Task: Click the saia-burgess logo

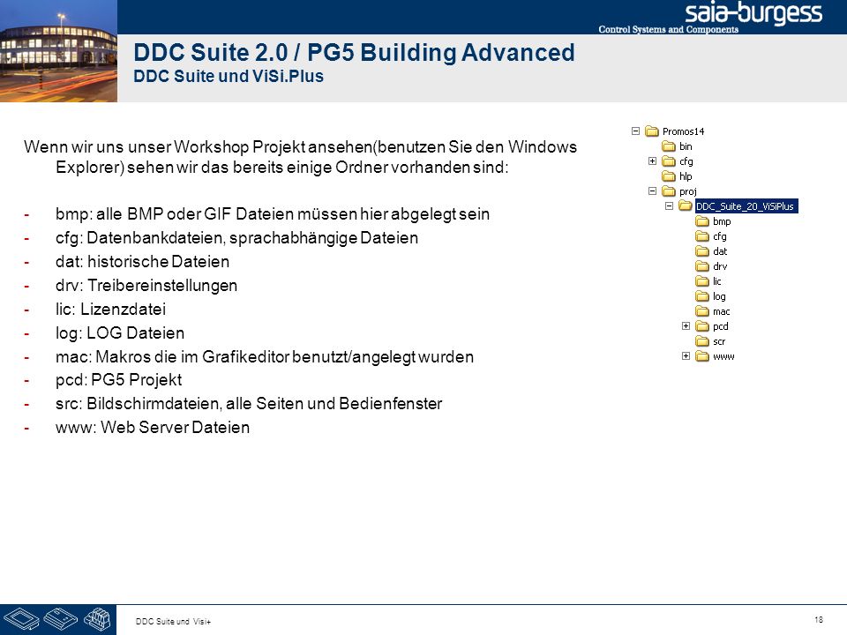Action: 753,13
